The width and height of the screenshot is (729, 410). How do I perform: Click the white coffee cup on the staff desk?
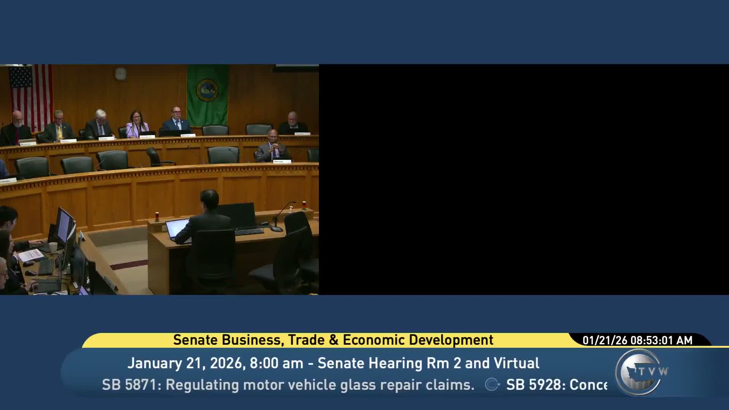(53, 247)
